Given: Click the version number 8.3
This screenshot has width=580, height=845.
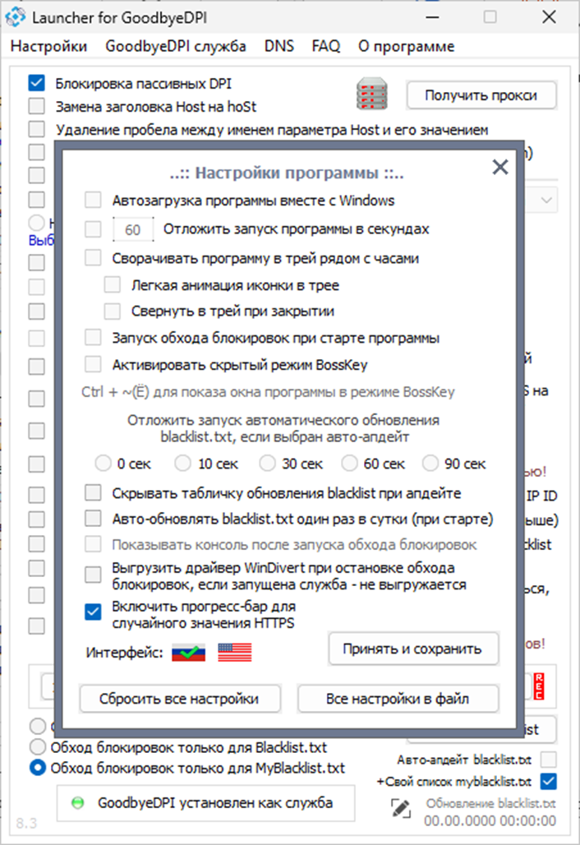Looking at the screenshot, I should [26, 823].
